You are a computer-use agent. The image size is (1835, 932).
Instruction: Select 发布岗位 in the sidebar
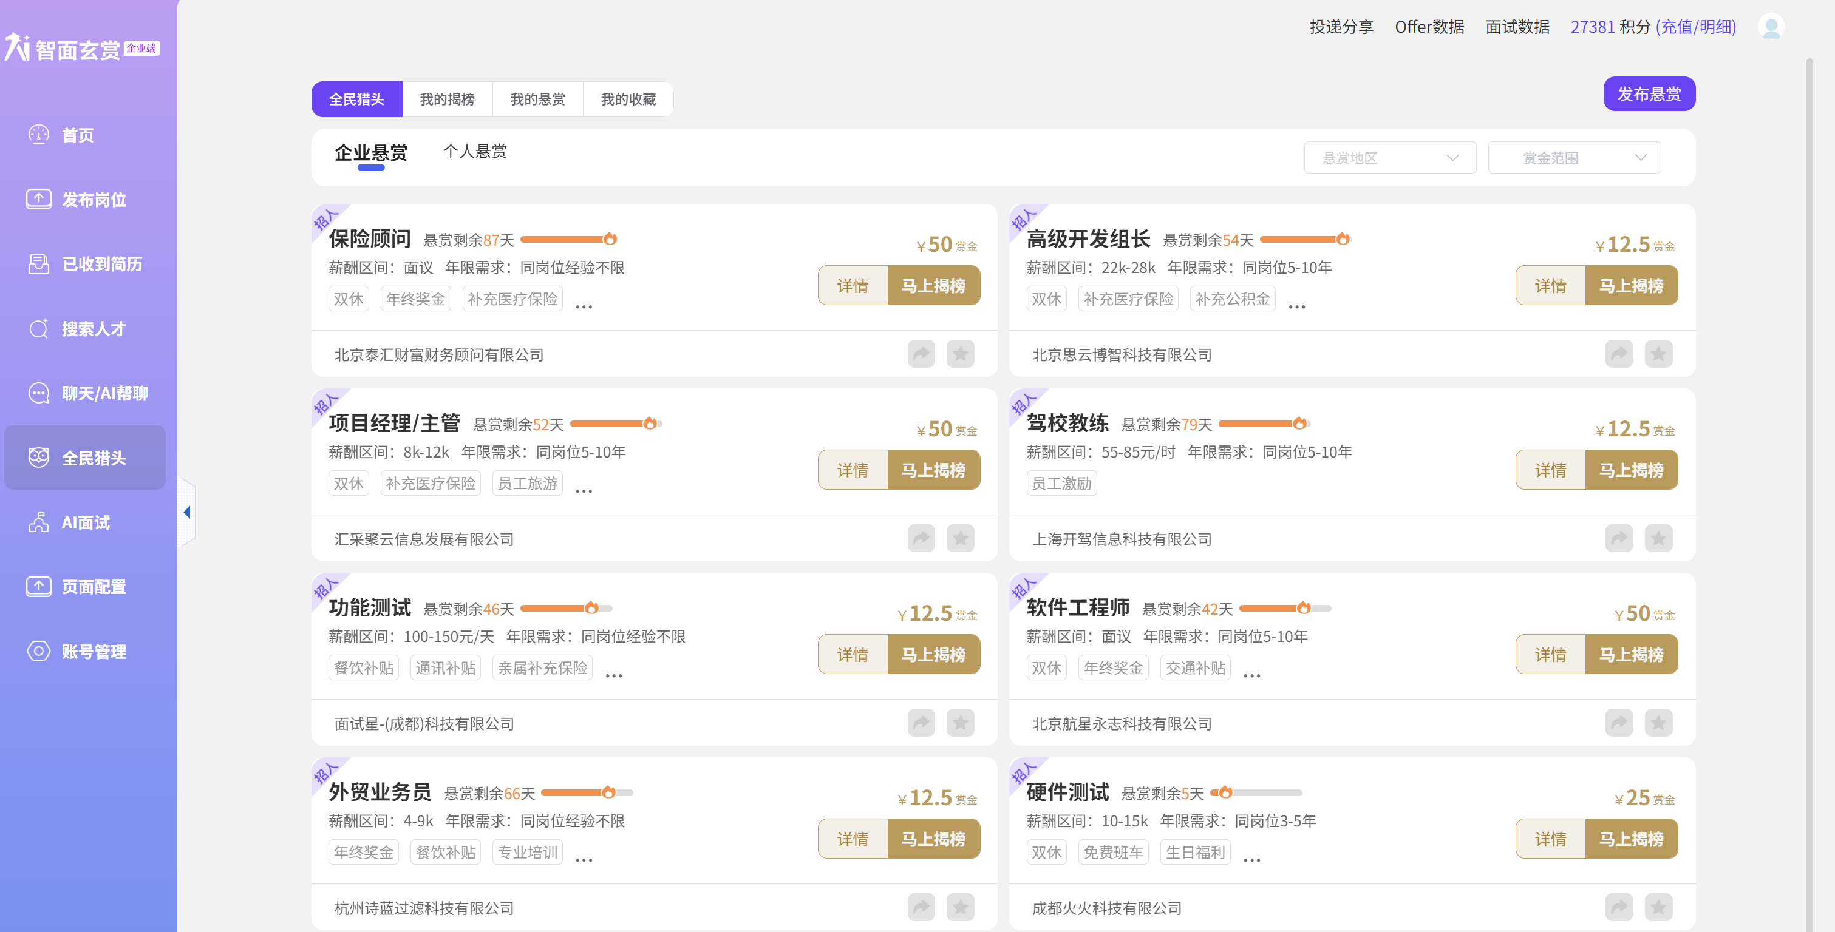94,200
